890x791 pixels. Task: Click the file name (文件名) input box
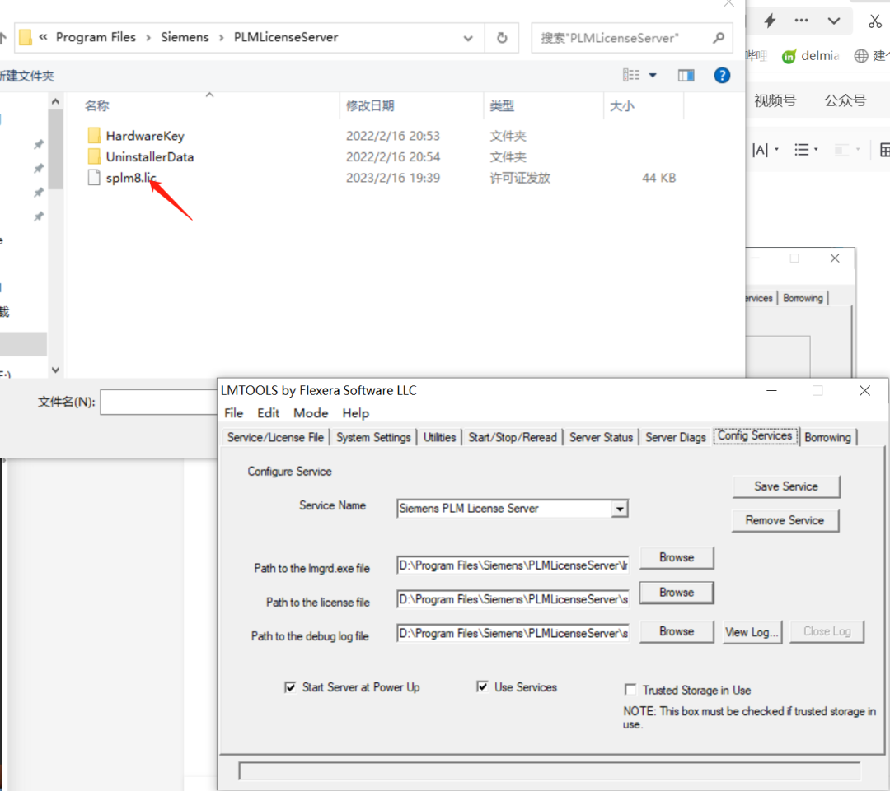point(159,402)
